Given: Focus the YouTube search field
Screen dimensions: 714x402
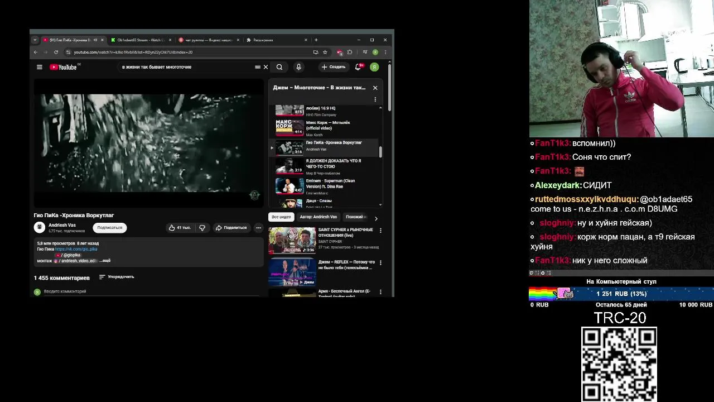Looking at the screenshot, I should pos(187,67).
